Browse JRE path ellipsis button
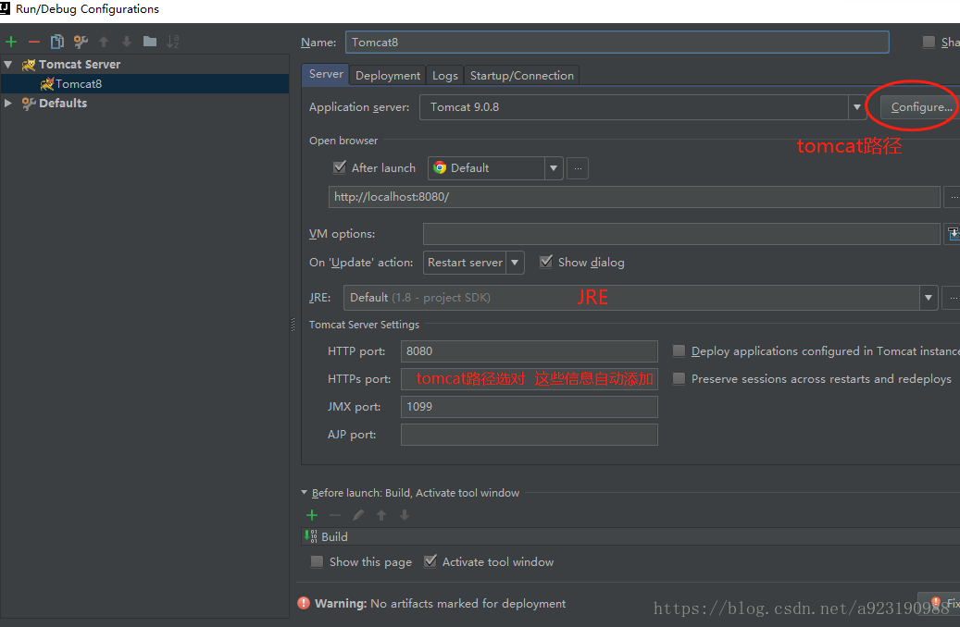The height and width of the screenshot is (627, 960). tap(952, 298)
